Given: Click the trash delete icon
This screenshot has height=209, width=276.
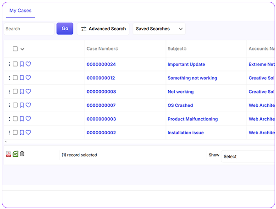Looking at the screenshot, I should [22, 154].
